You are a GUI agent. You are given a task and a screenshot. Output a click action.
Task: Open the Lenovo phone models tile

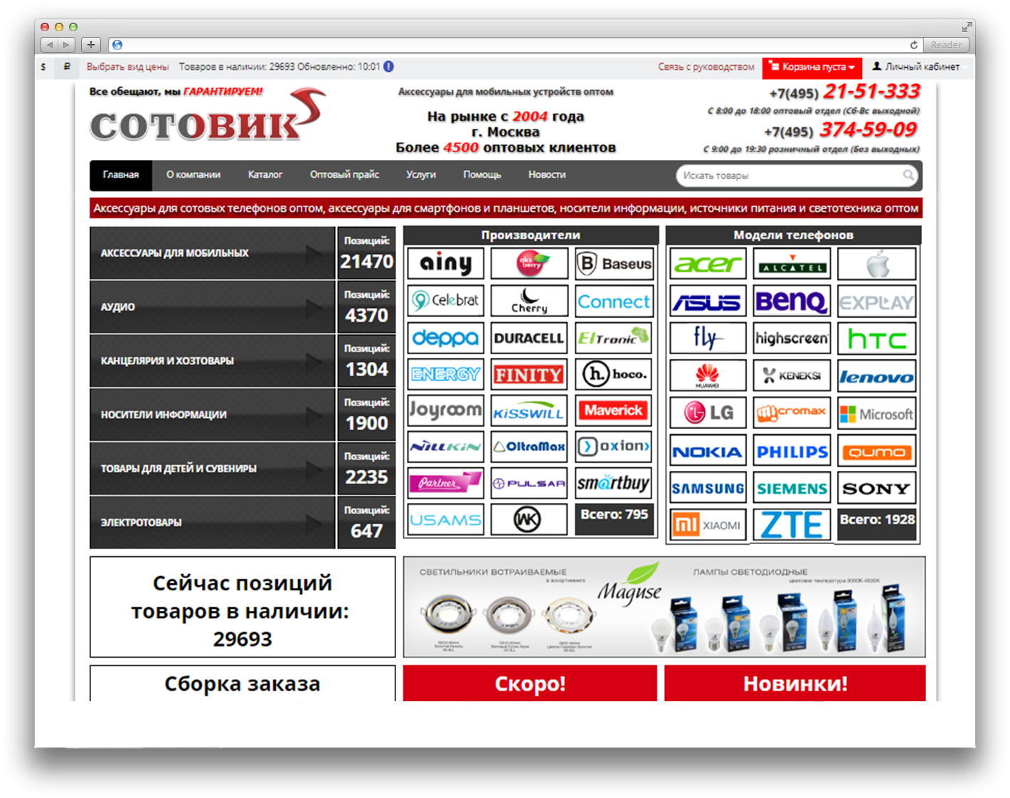click(877, 376)
